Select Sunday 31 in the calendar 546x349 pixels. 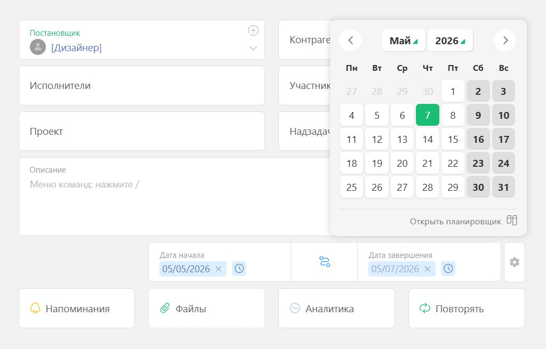(x=503, y=187)
